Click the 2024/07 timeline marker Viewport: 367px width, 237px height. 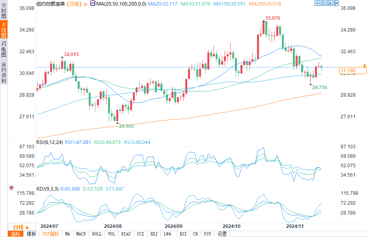click(49, 226)
